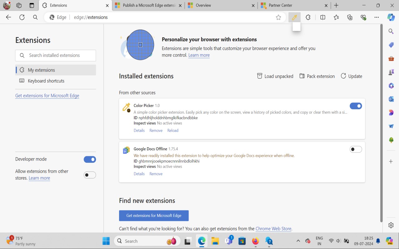399x249 pixels.
Task: Refresh the current page
Action: coord(22,17)
